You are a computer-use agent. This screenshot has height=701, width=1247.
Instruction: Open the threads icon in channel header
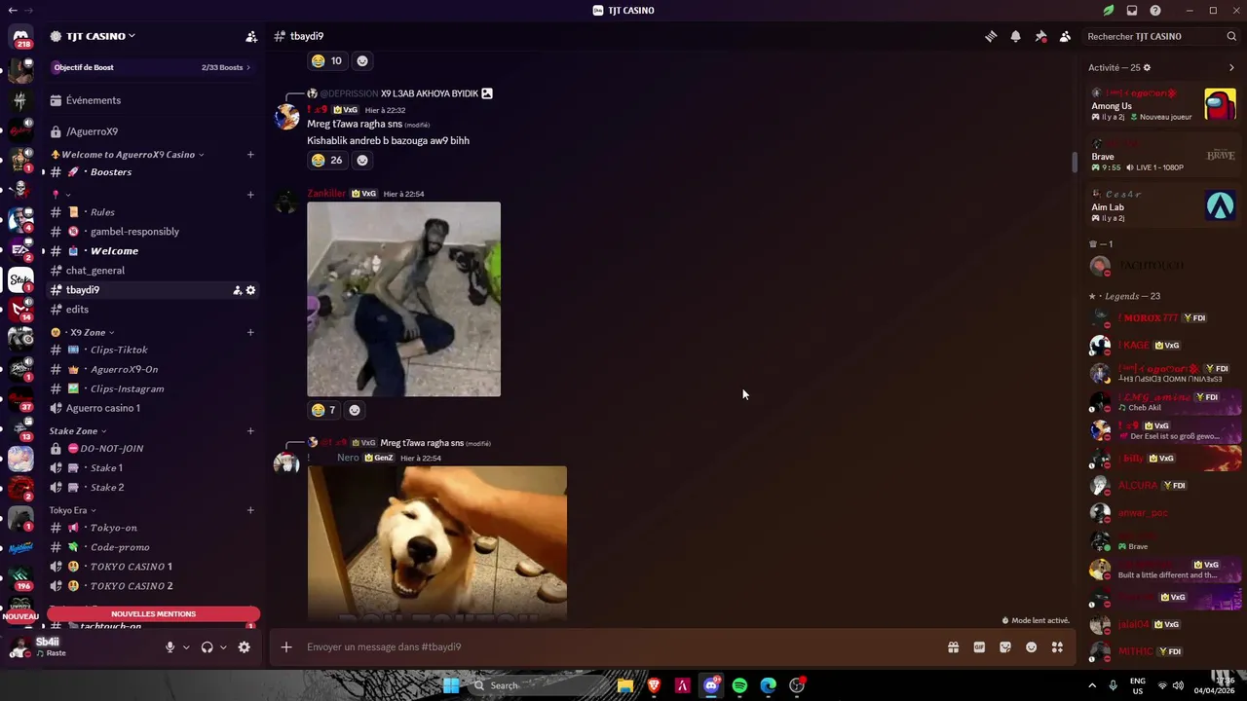pyautogui.click(x=991, y=36)
